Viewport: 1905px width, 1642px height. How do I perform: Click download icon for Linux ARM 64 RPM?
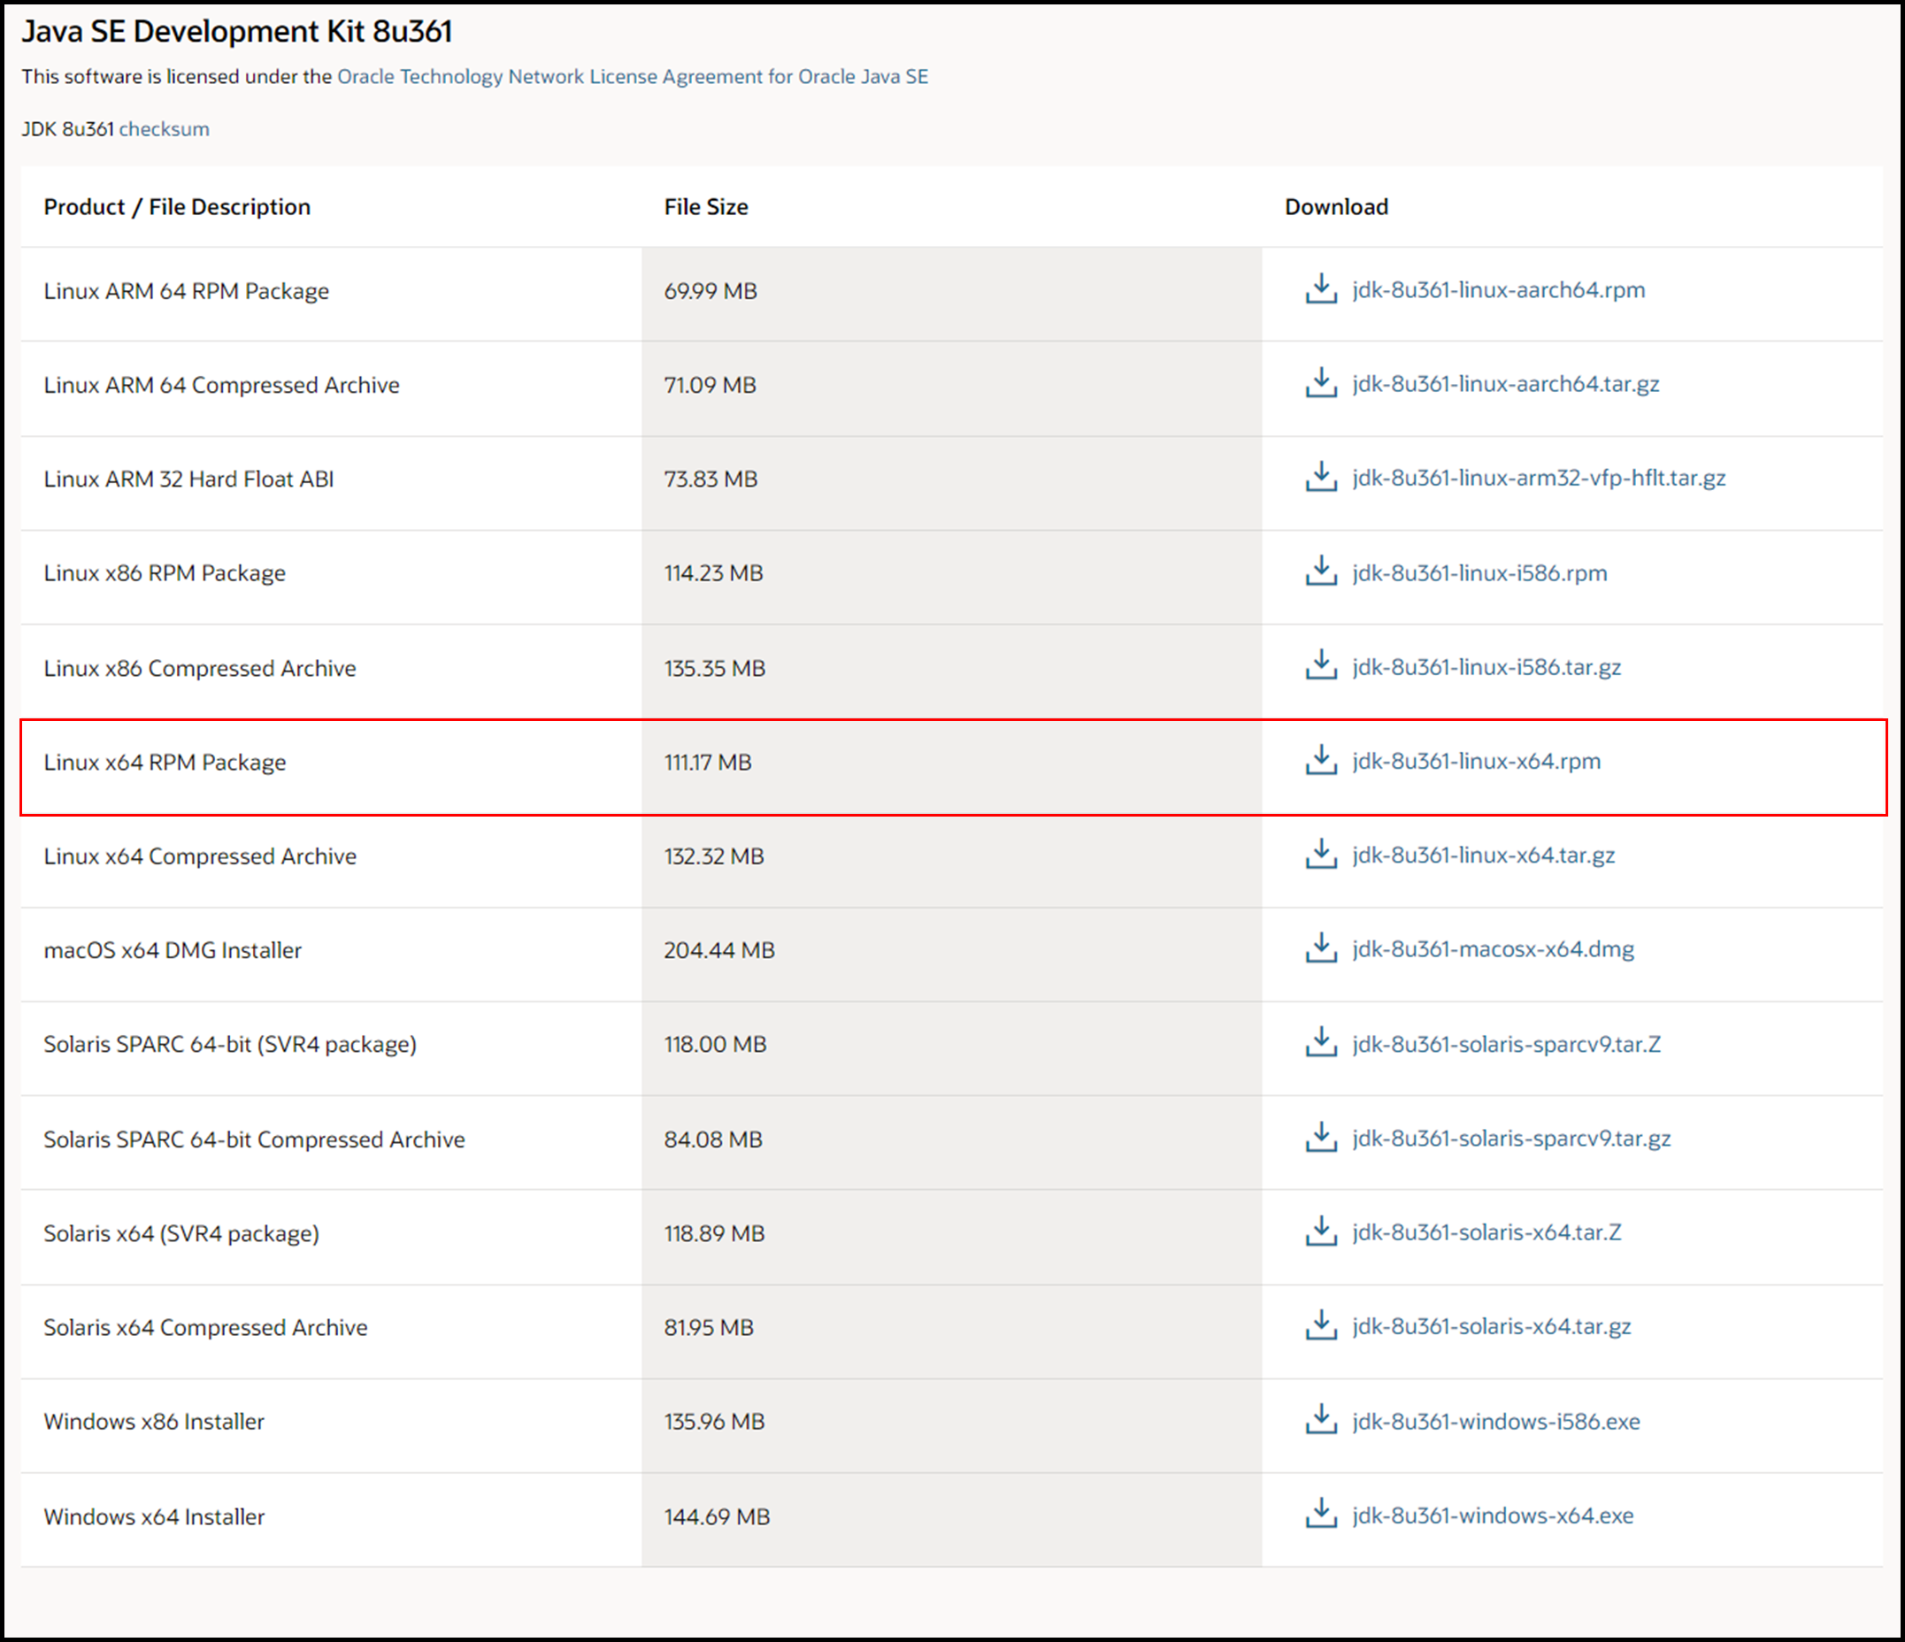click(1321, 288)
